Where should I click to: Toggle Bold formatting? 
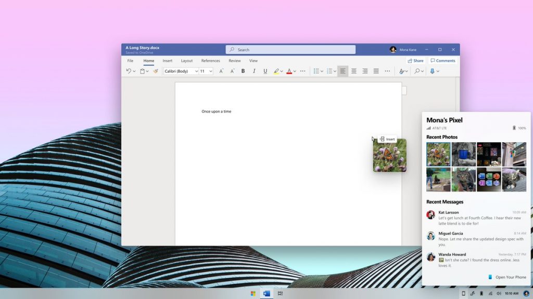pos(243,71)
